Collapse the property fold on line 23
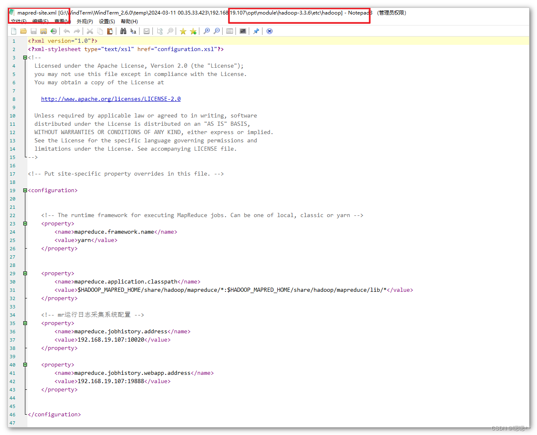537x435 pixels. [25, 224]
